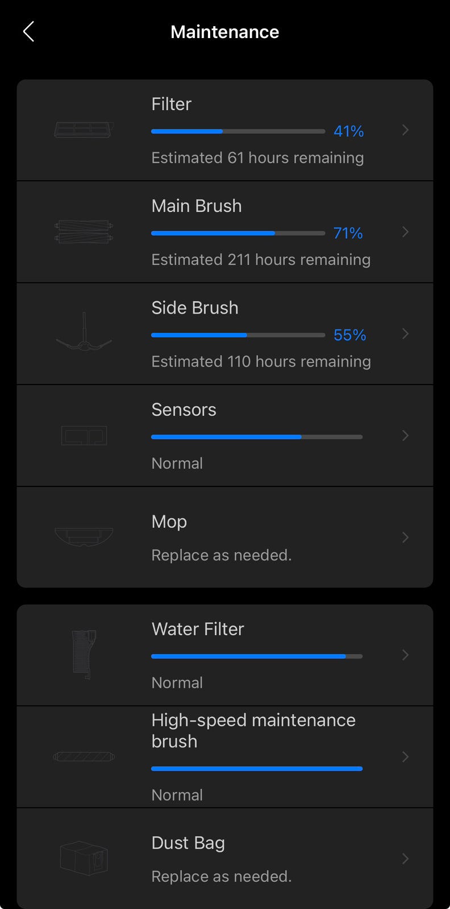Tap the Dust Bag icon
This screenshot has width=450, height=909.
click(84, 858)
